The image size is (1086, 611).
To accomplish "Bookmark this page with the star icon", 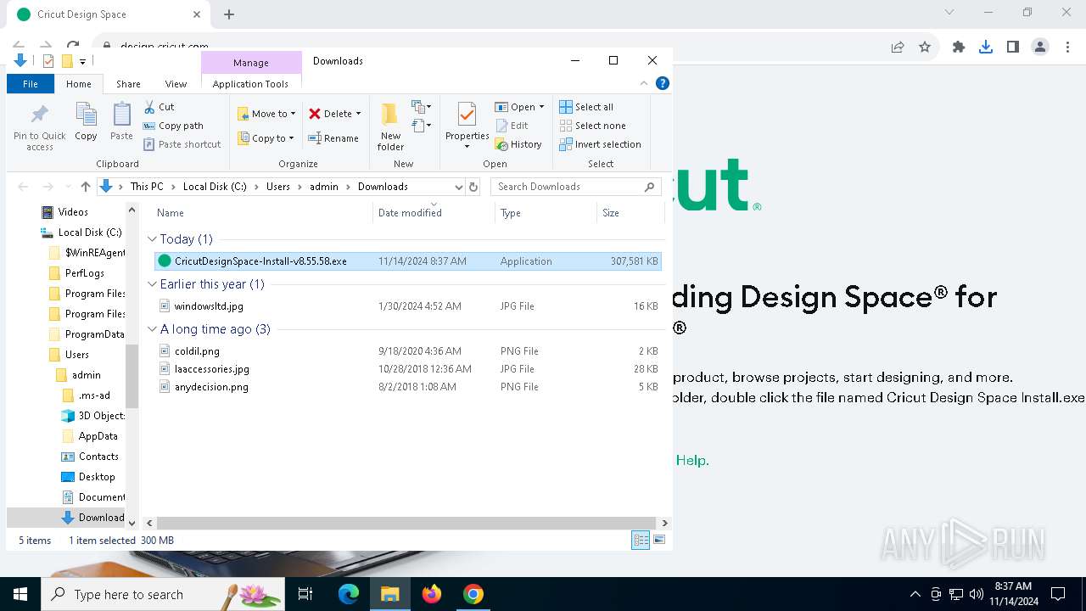I will 925,48.
